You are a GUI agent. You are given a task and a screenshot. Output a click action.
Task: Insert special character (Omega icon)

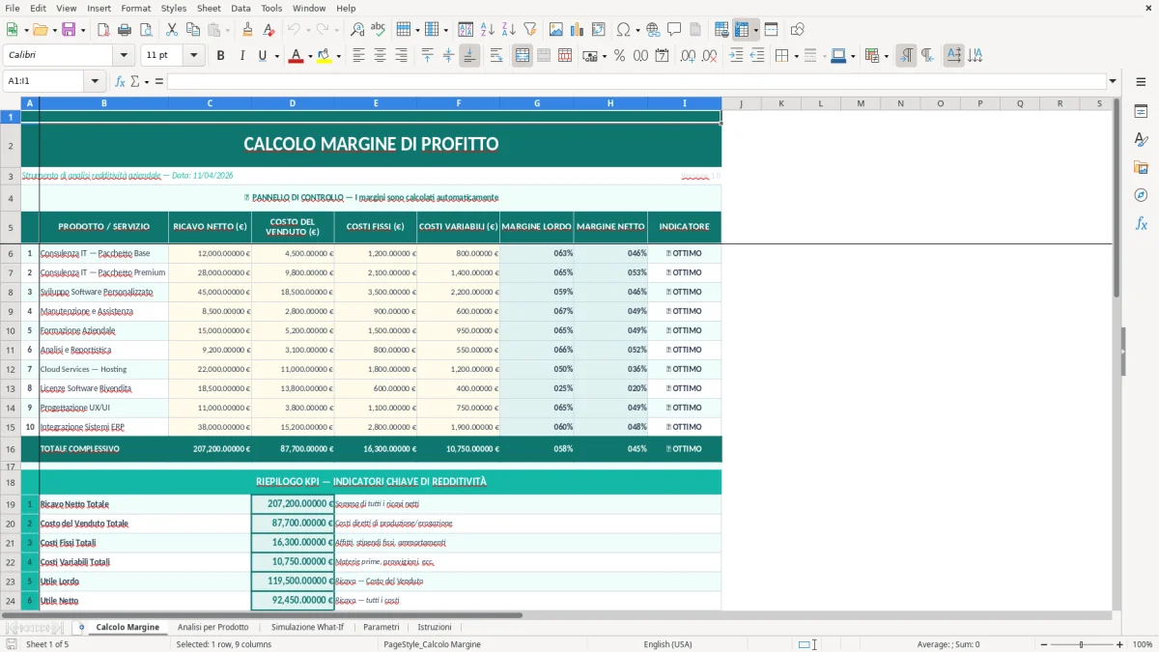point(623,30)
